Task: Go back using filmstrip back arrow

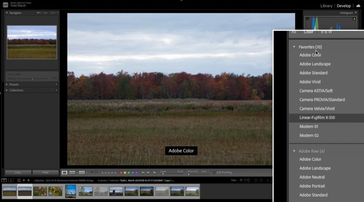Action: coord(24,180)
